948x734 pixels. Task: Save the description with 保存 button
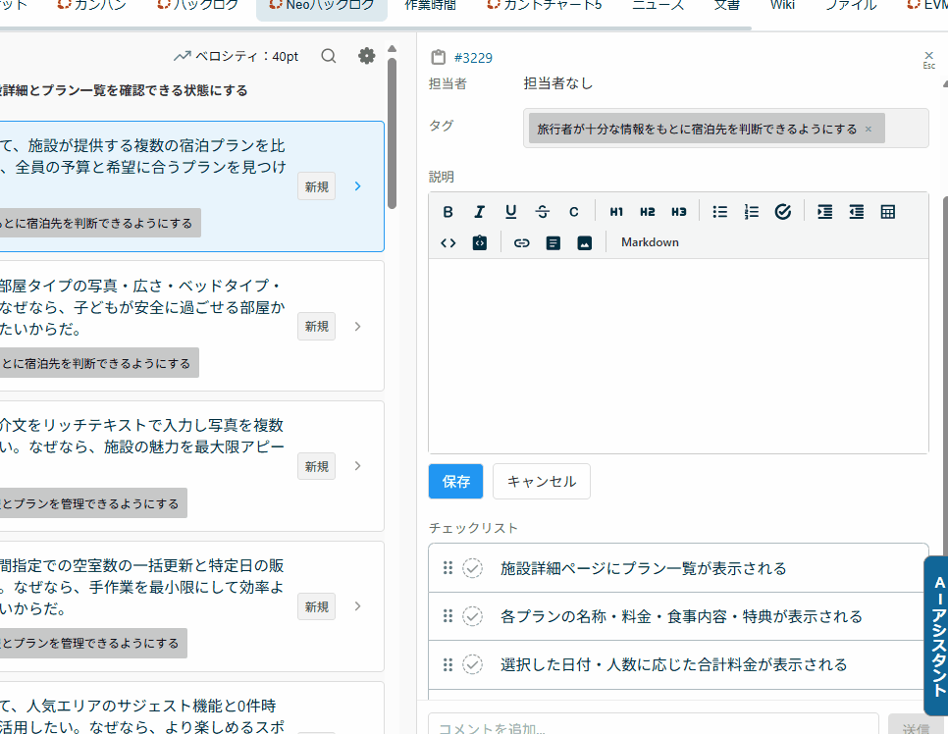[x=456, y=482]
